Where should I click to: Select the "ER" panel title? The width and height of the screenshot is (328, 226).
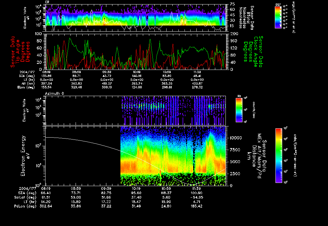pos(47,2)
